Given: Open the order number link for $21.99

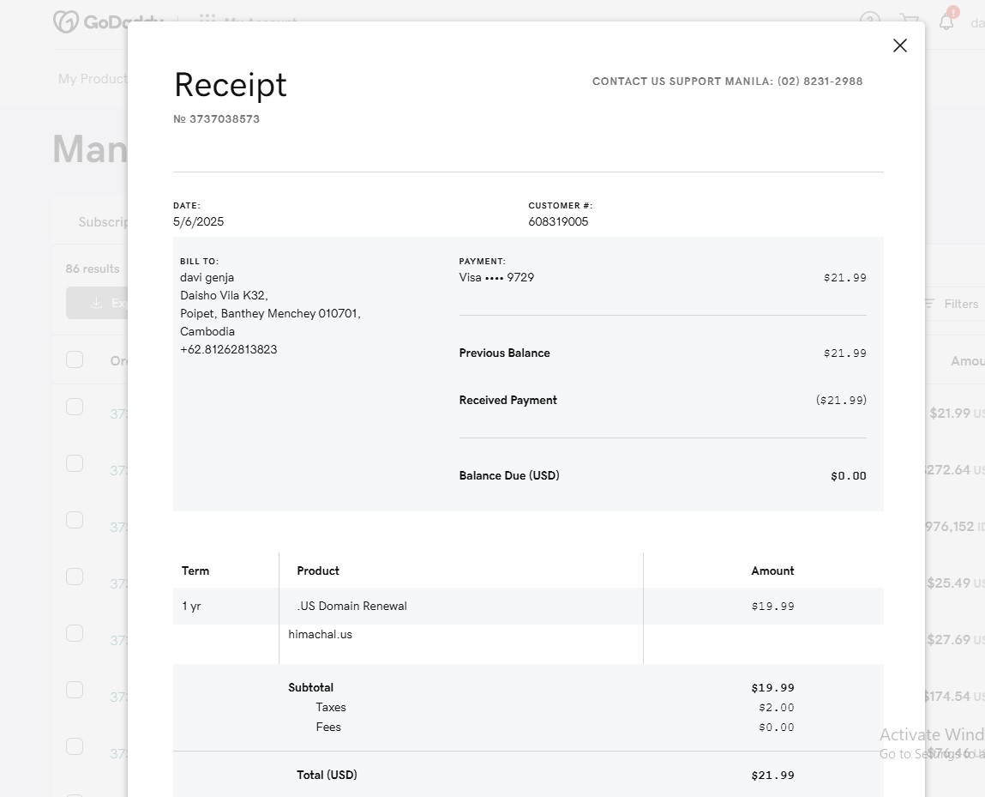Looking at the screenshot, I should [x=118, y=414].
